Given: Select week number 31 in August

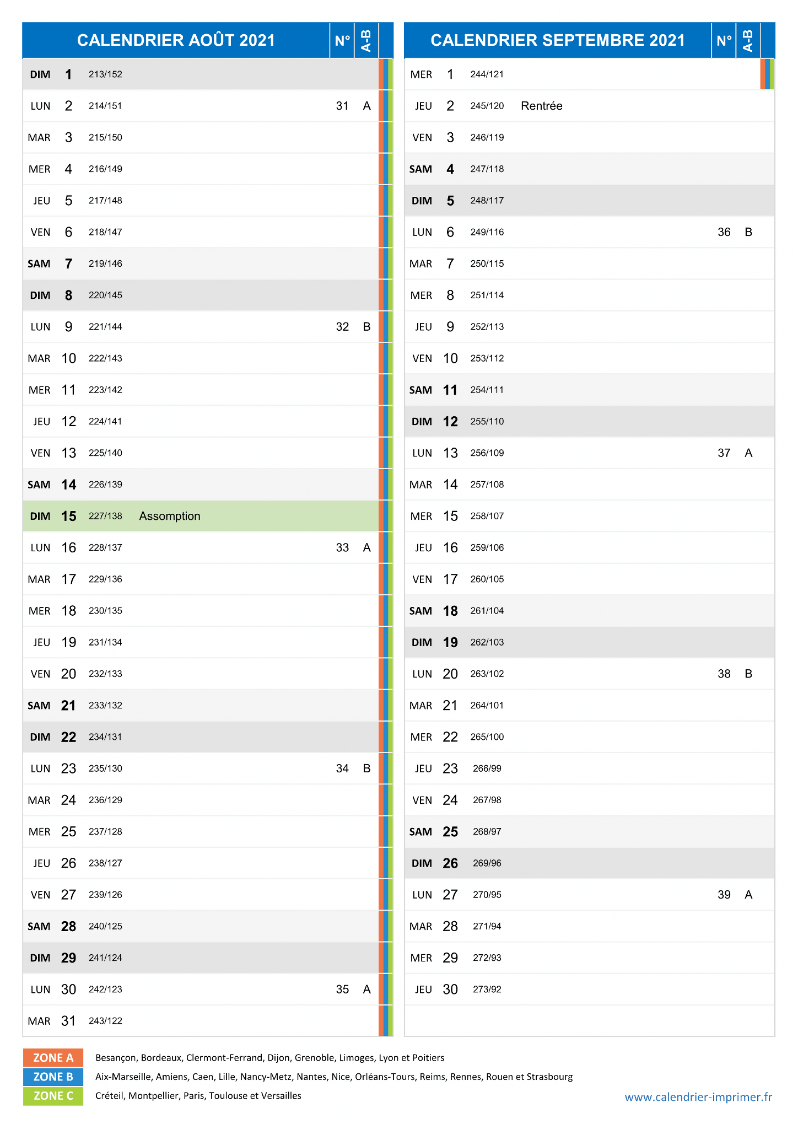Looking at the screenshot, I should click(x=342, y=106).
